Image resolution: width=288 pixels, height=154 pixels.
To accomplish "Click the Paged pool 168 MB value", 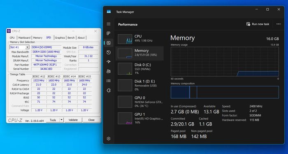I will pyautogui.click(x=179, y=136).
